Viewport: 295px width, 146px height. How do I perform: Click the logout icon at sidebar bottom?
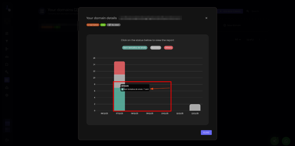[7, 140]
